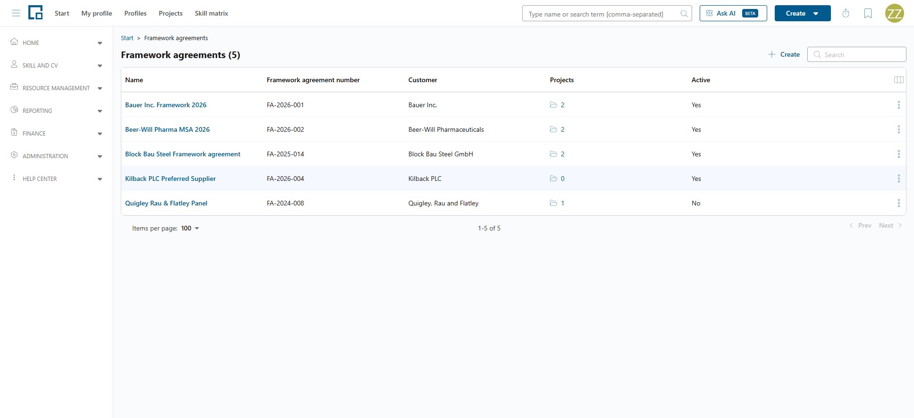
Task: Click the column settings icon in table header
Action: click(899, 80)
